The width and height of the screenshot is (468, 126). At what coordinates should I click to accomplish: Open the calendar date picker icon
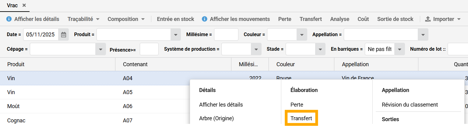coord(63,35)
